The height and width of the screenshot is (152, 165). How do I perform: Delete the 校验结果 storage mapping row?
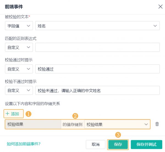pyautogui.click(x=157, y=124)
